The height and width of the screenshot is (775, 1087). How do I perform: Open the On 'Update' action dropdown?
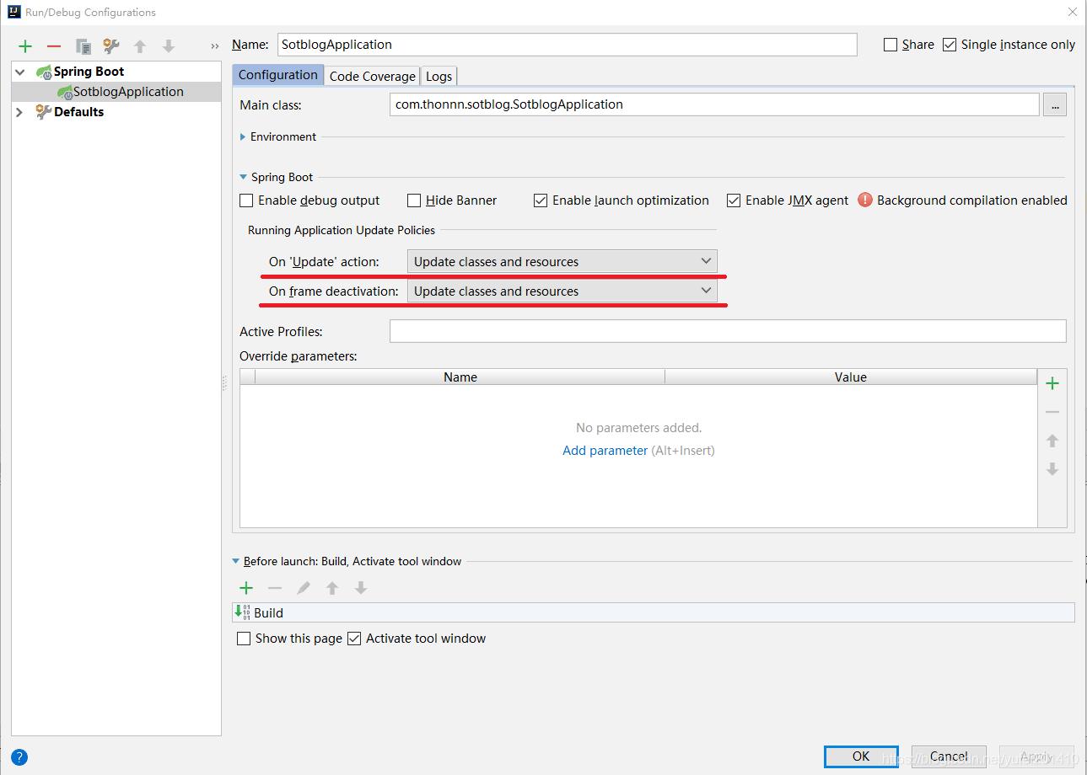(x=562, y=262)
